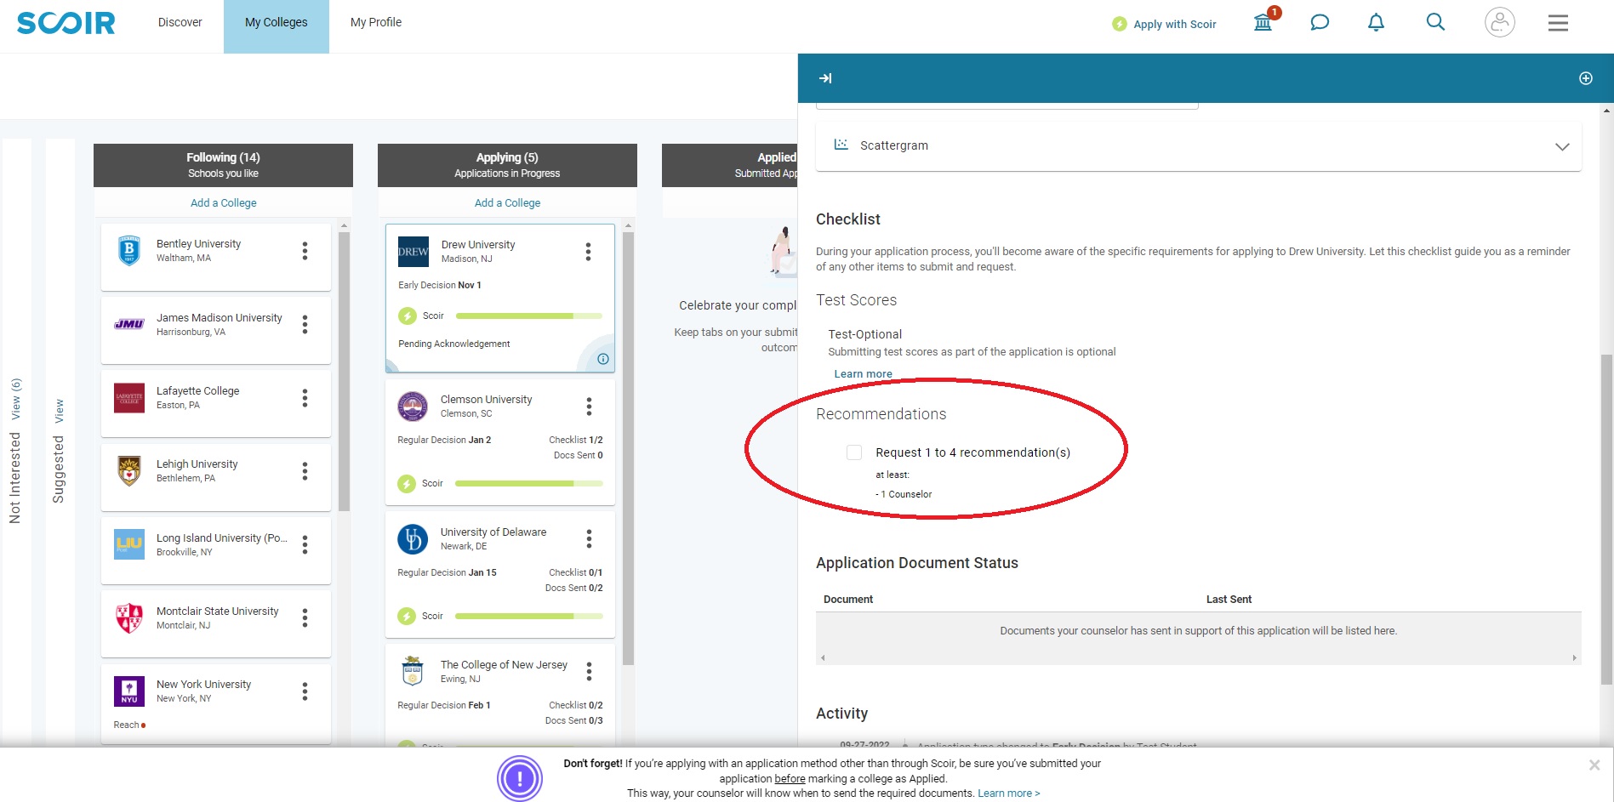Click the Scoir logo
This screenshot has width=1614, height=802.
coord(66,23)
